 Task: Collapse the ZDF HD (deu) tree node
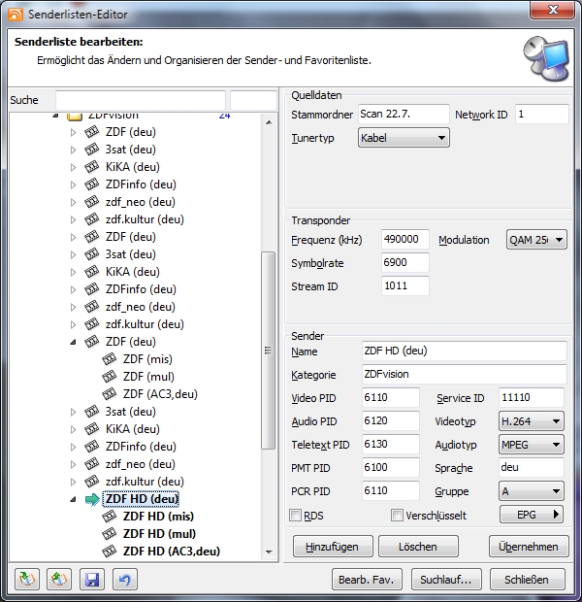pos(73,500)
